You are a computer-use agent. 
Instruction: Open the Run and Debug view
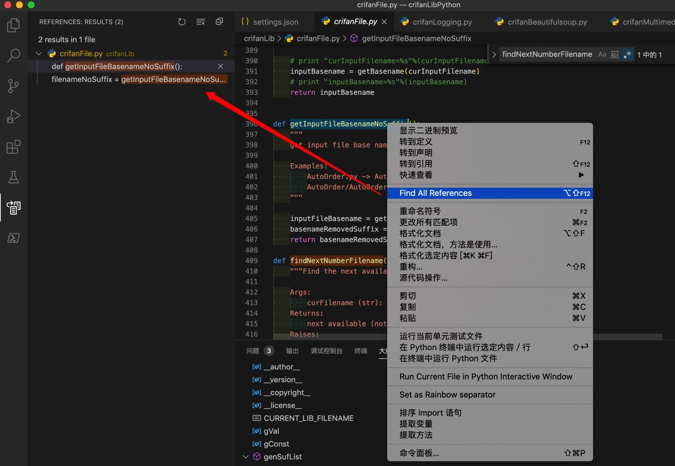click(x=13, y=116)
